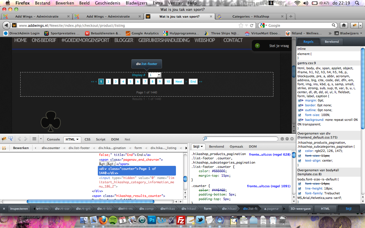The image size is (365, 228).
Task: Open Spotlight search in menu bar
Action: (x=357, y=3)
